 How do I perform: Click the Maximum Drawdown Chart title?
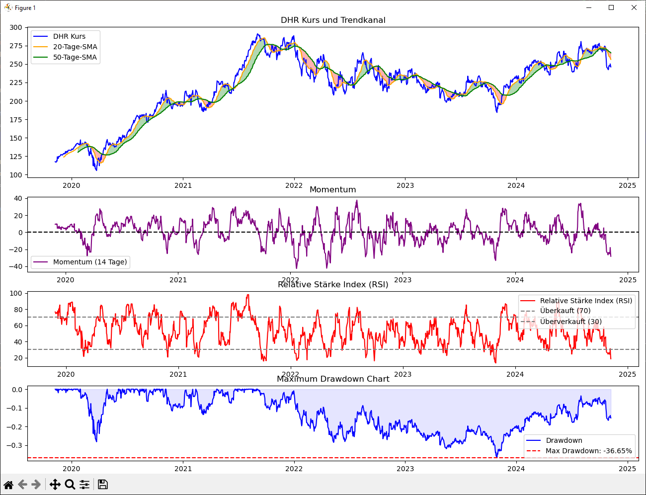pyautogui.click(x=333, y=379)
